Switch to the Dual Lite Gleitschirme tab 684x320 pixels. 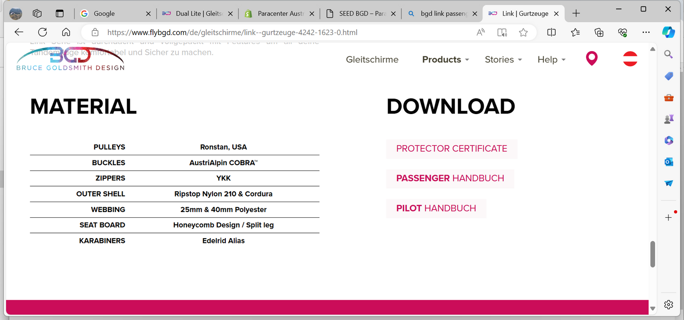pos(198,14)
